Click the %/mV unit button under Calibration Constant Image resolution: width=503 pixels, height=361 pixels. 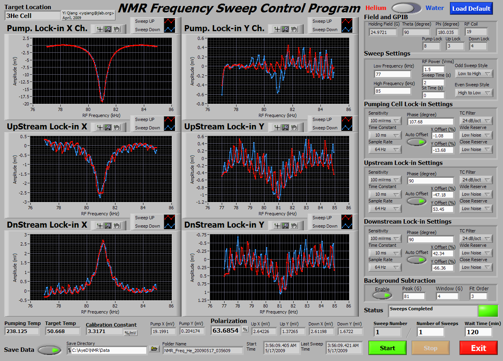(x=131, y=333)
